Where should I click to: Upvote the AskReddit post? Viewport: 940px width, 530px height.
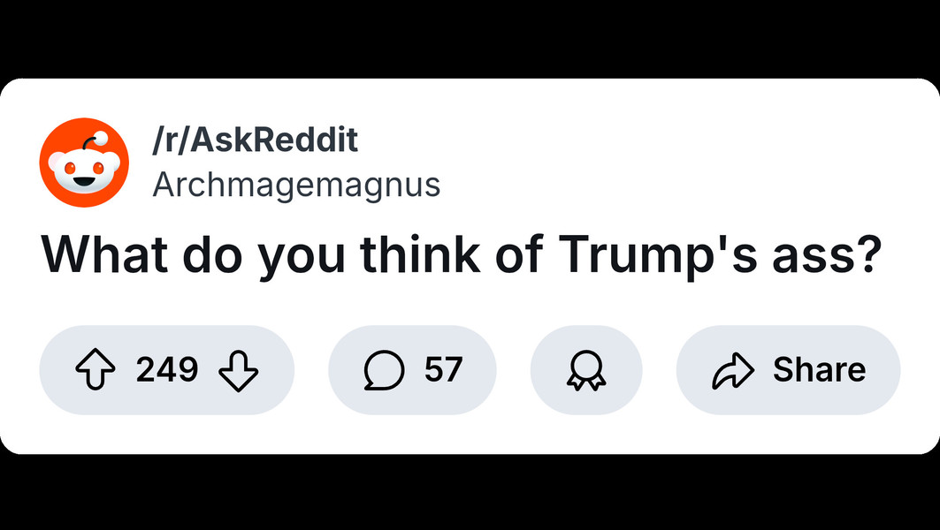click(x=96, y=370)
